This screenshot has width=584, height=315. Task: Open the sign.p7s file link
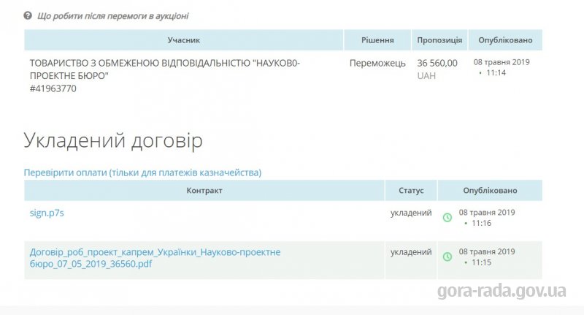click(x=47, y=213)
